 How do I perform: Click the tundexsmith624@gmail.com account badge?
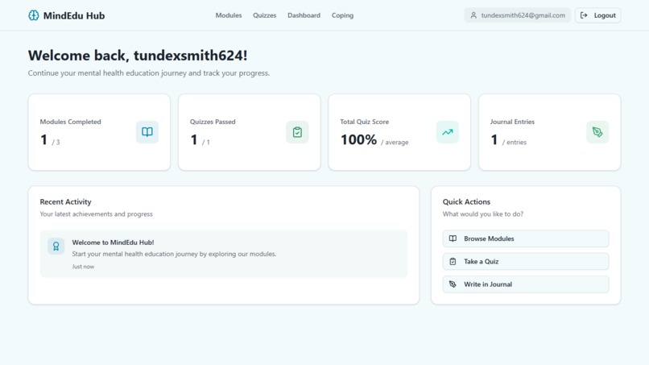tap(518, 15)
